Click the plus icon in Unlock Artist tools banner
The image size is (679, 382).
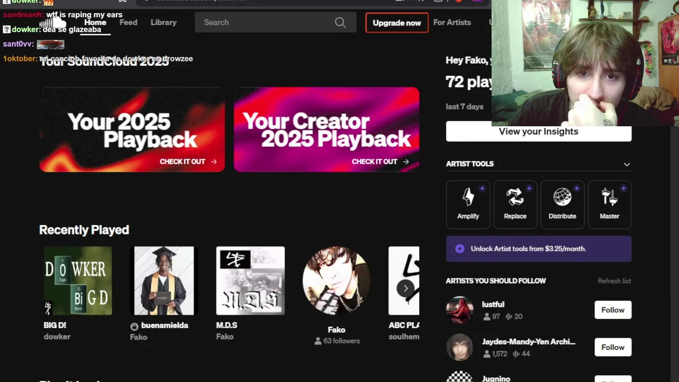click(460, 249)
